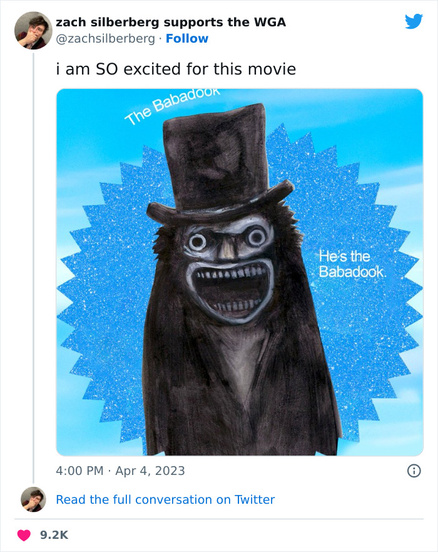438x552 pixels.
Task: Open Read the full conversation on Twitter
Action: 165,499
